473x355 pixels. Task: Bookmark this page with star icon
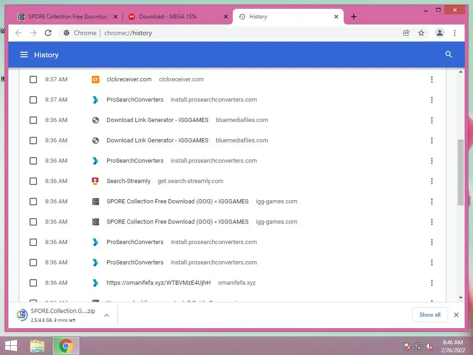pos(421,33)
